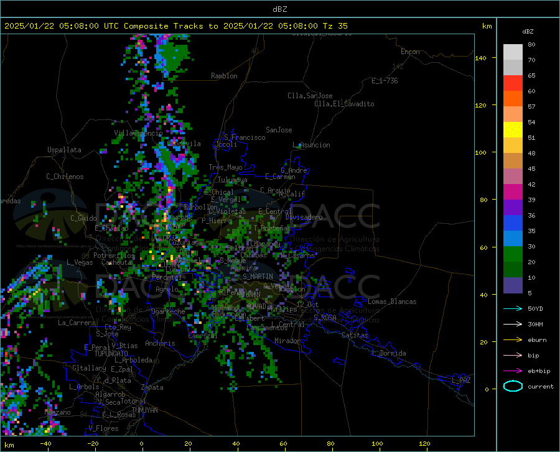Pick the red swatch in dBZ legend
The image size is (560, 452).
click(513, 83)
